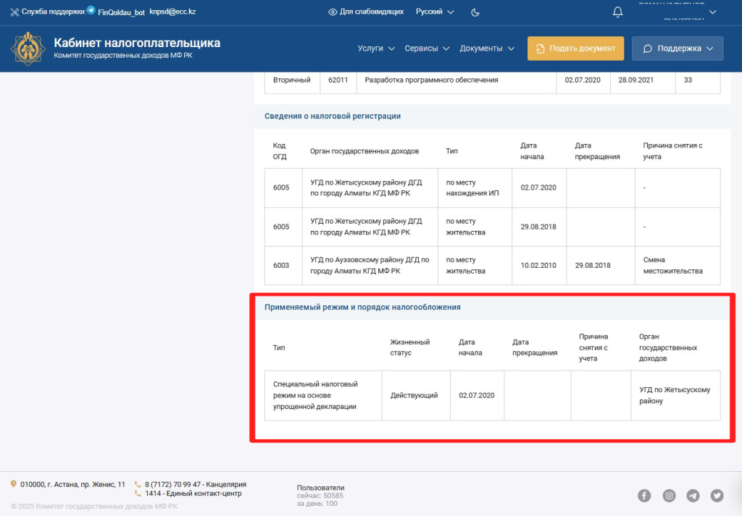Click the support tools icon at top left
The width and height of the screenshot is (742, 516).
(x=14, y=12)
